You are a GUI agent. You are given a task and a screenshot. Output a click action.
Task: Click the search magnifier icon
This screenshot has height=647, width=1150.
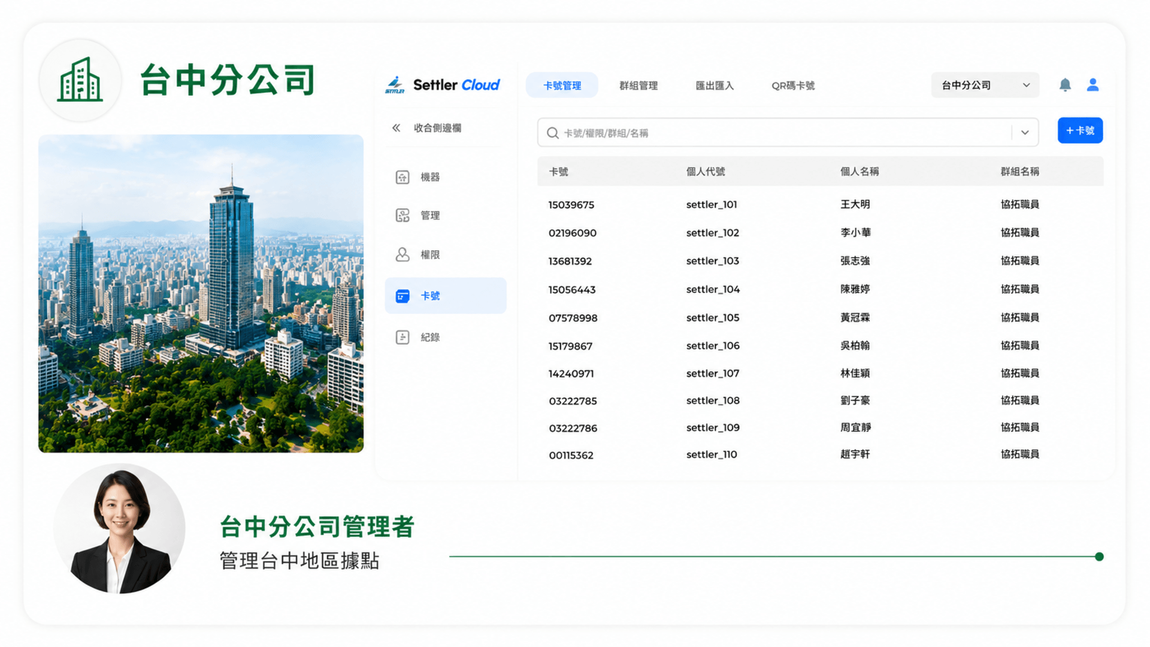click(552, 133)
